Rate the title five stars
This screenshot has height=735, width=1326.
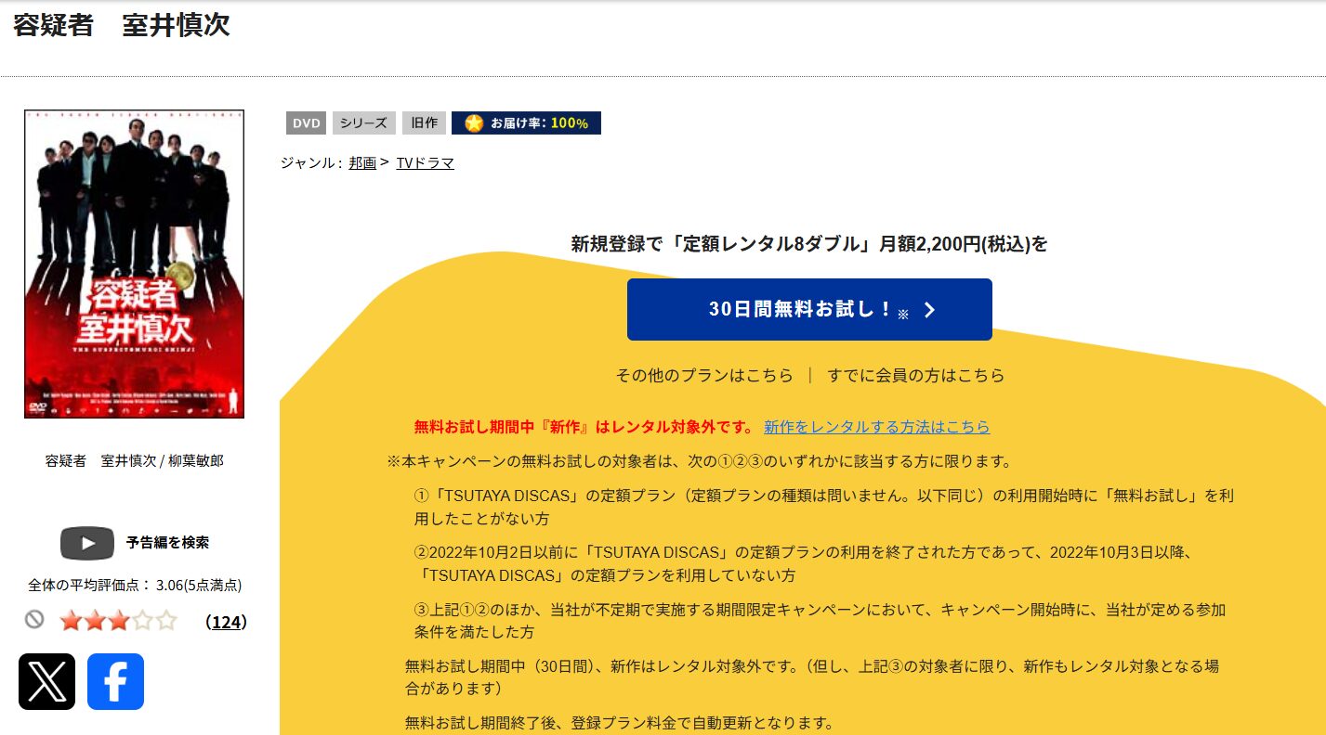[x=165, y=621]
